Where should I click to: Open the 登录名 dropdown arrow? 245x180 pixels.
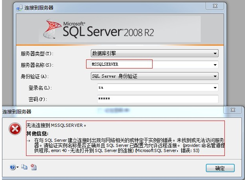[x=215, y=88]
